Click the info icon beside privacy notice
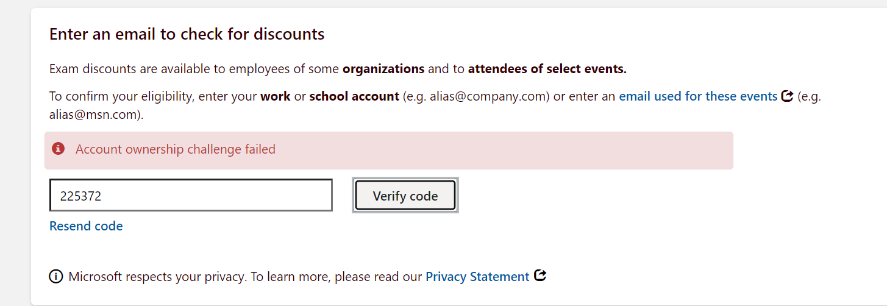 56,277
